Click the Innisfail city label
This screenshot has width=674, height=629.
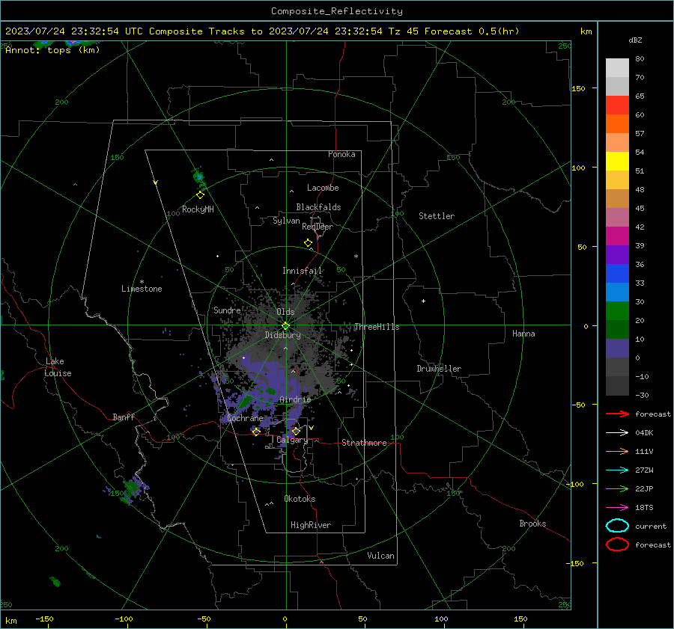[302, 271]
